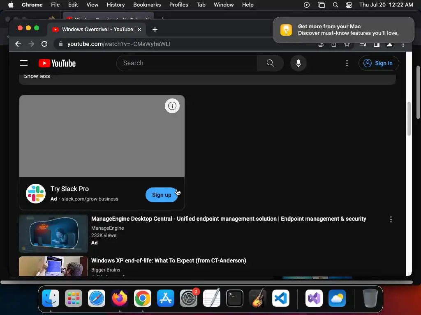Open the Chrome menu in menu bar

pos(32,5)
